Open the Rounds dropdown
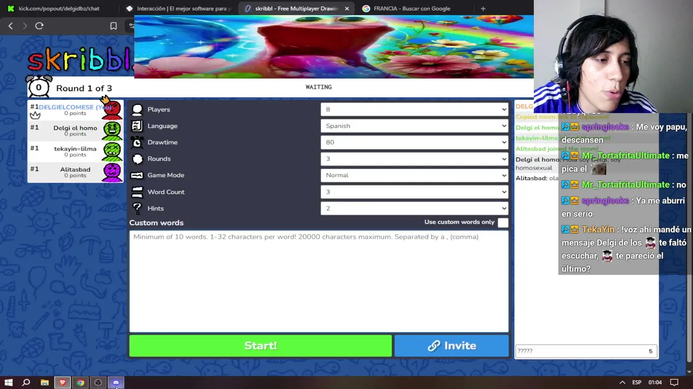Screen dimensions: 693x389 pos(415,159)
